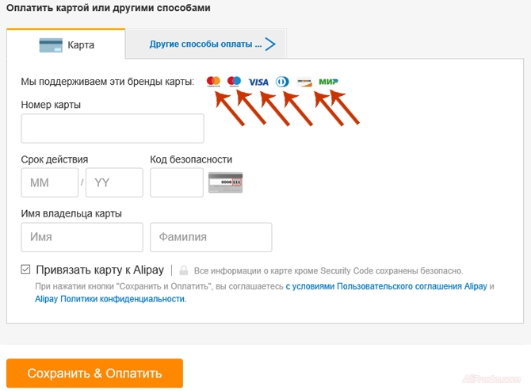Click the CVV card back illustration
The image size is (531, 391).
(x=225, y=183)
